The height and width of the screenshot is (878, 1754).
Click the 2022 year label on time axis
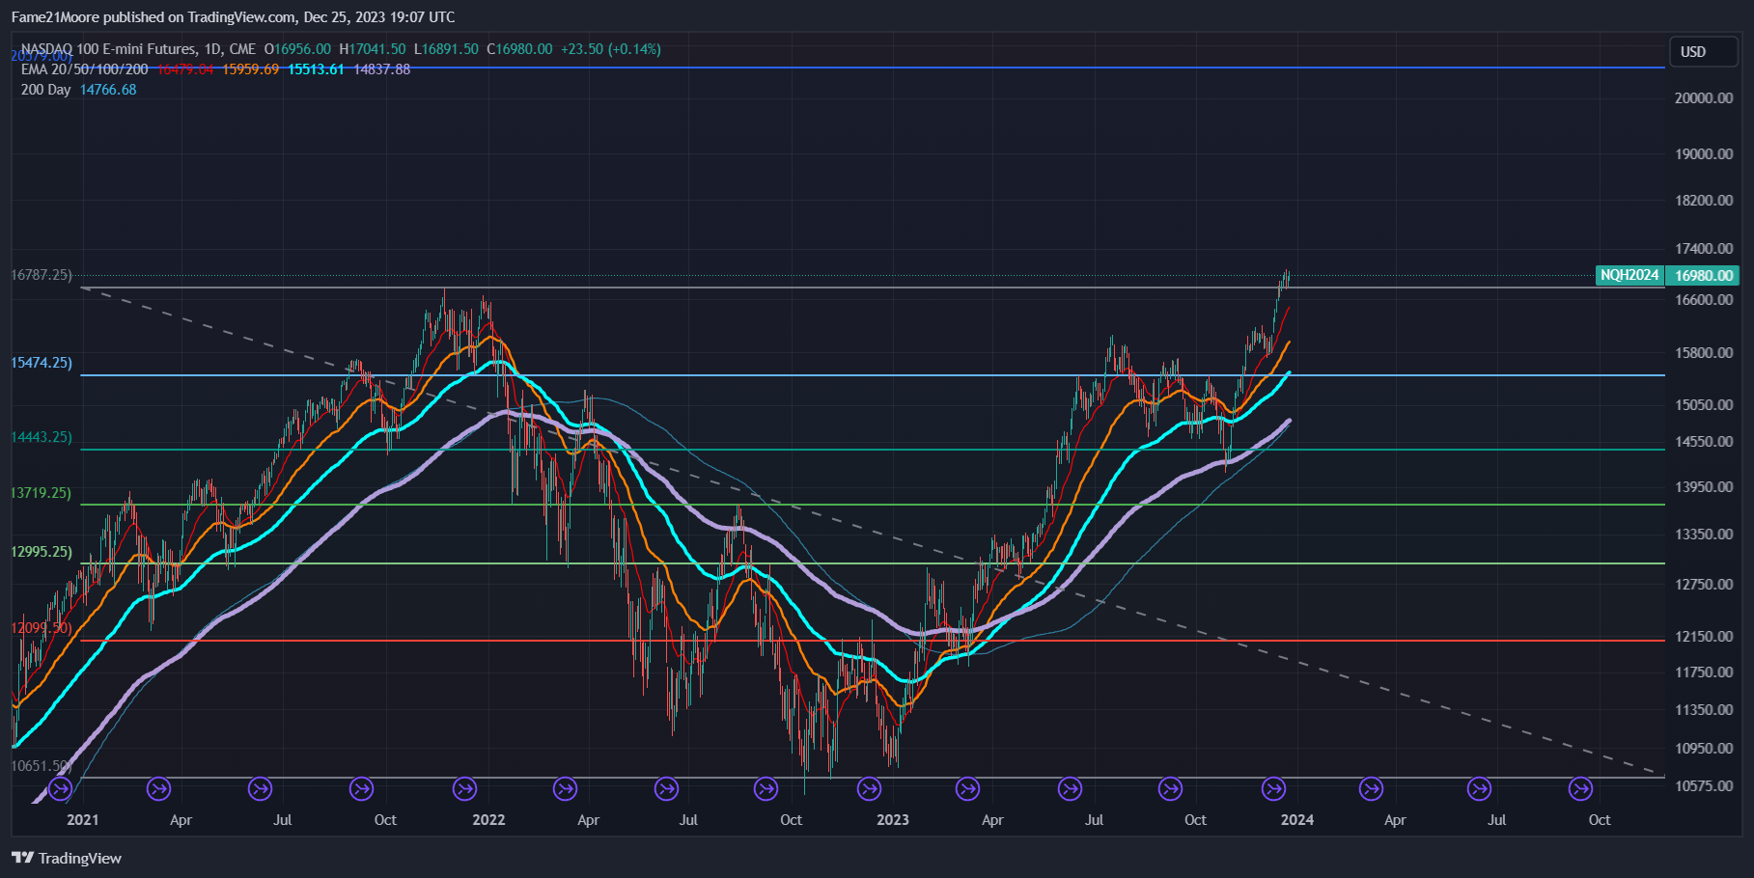click(x=488, y=820)
